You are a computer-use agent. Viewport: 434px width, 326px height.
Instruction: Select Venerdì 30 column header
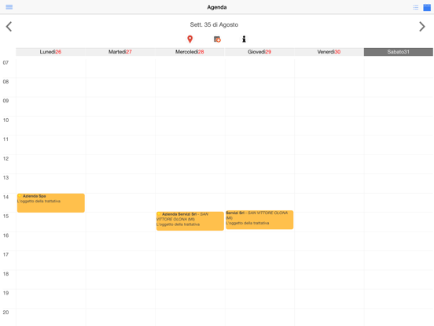[x=329, y=52]
